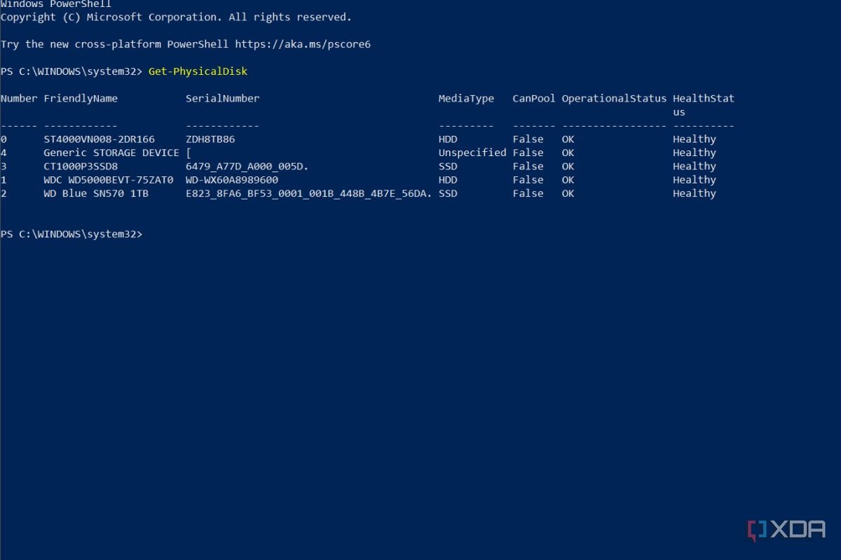The height and width of the screenshot is (560, 841).
Task: Click the CanPool column header
Action: coord(534,99)
